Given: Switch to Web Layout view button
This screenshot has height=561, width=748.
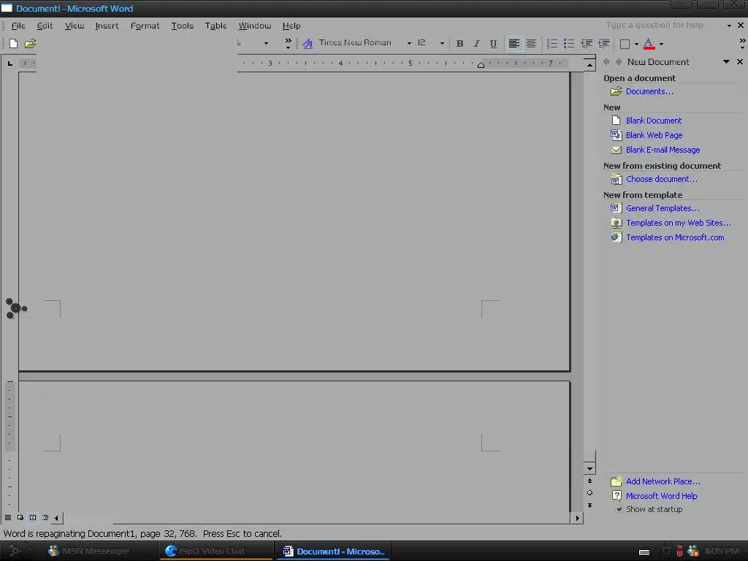Looking at the screenshot, I should (x=20, y=518).
